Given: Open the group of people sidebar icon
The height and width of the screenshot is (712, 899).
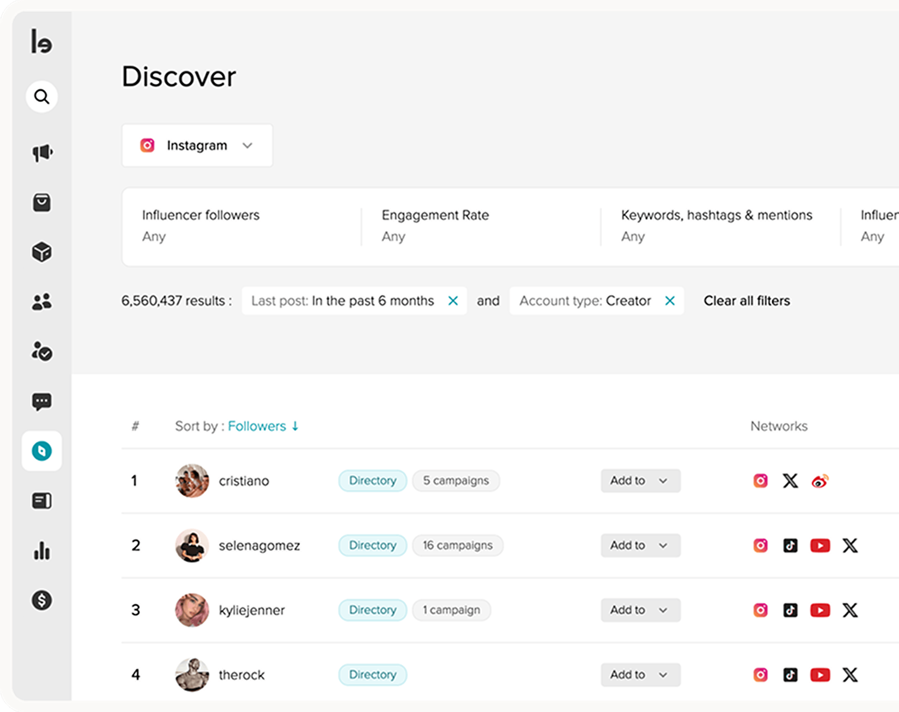Looking at the screenshot, I should point(42,302).
